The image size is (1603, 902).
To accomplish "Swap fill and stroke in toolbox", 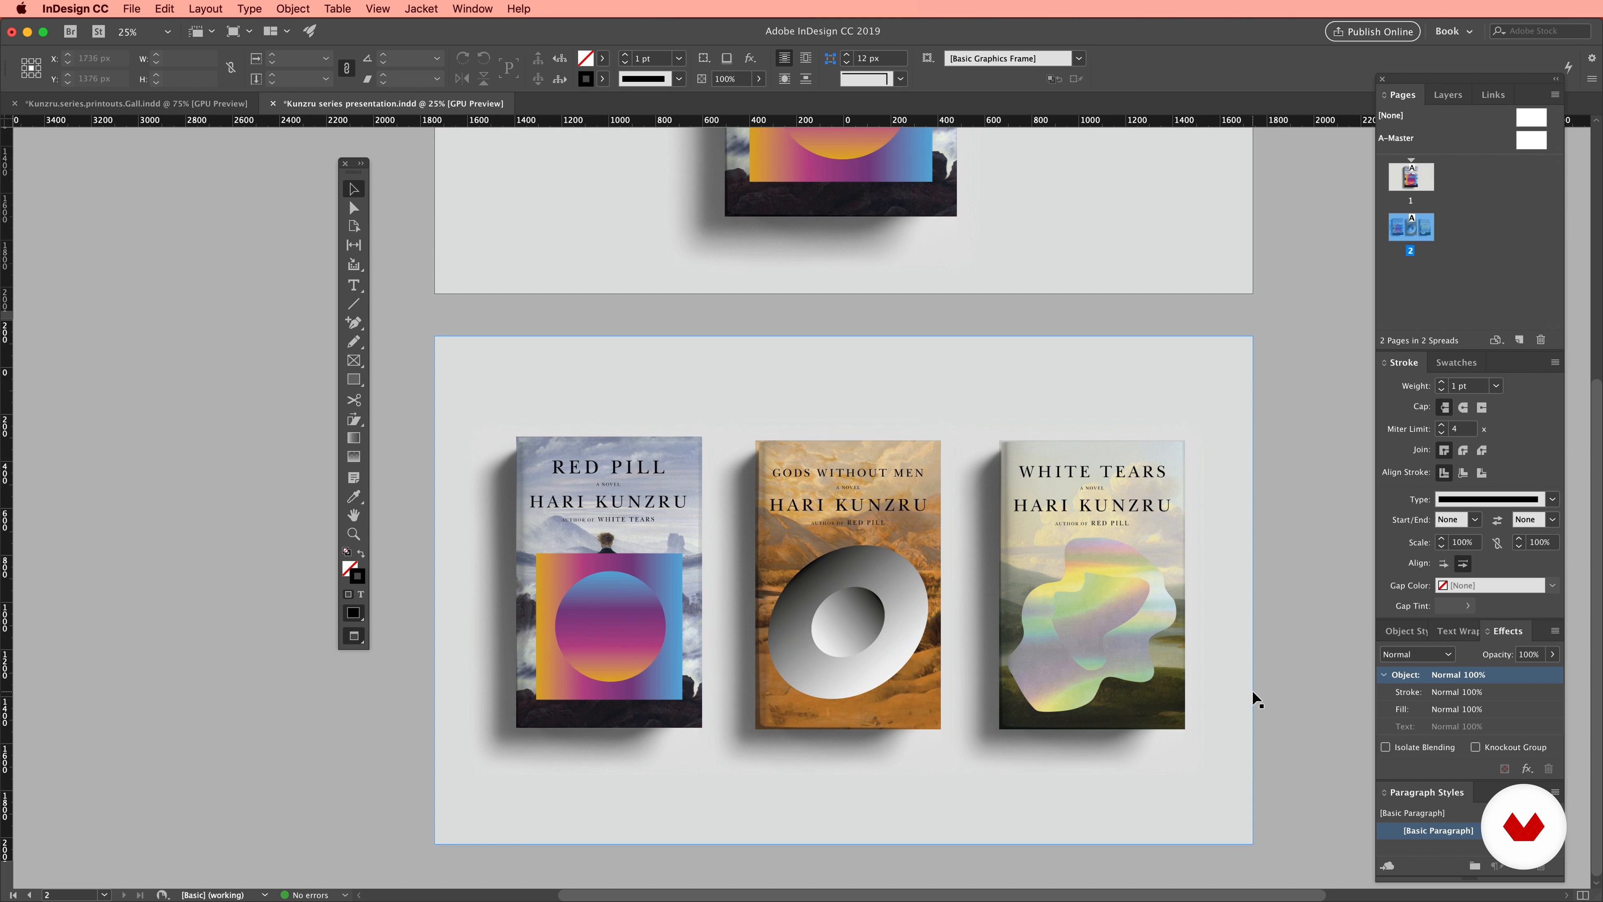I will coord(361,553).
